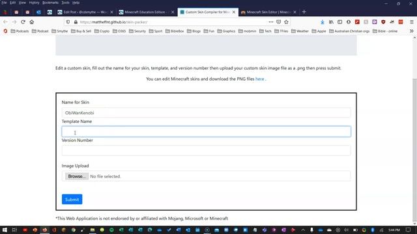The image size is (417, 234).
Task: Open the View menu
Action: (x=22, y=3)
